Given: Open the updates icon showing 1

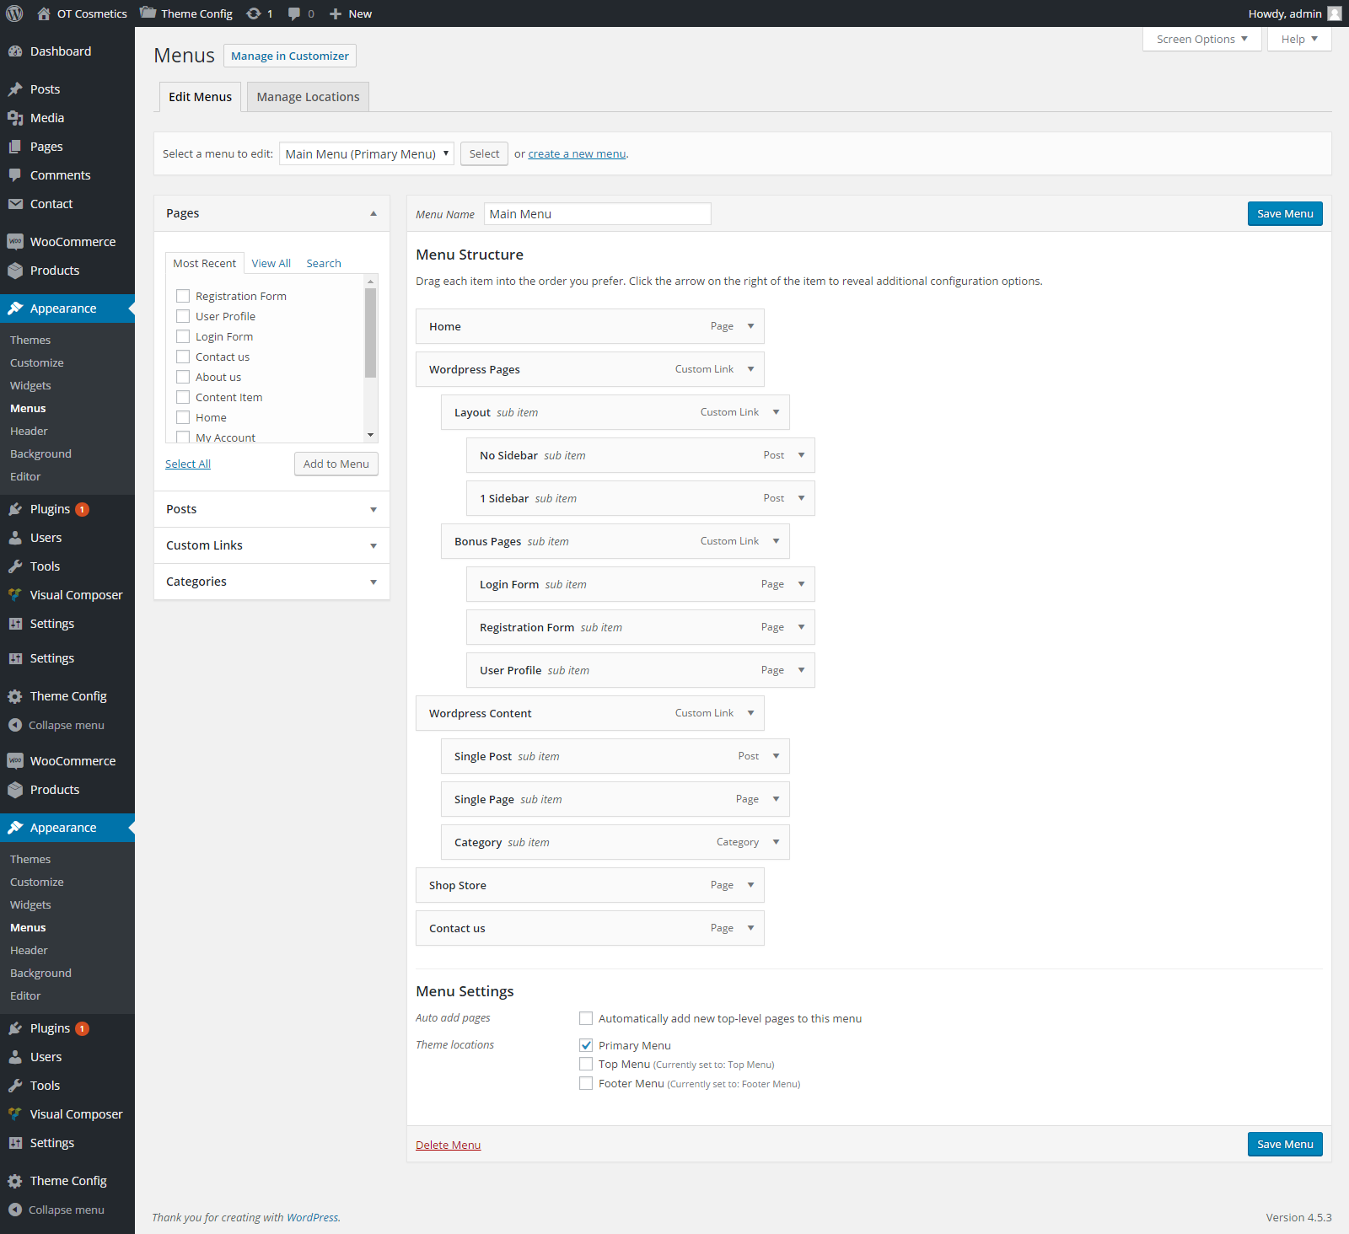Looking at the screenshot, I should click(260, 13).
